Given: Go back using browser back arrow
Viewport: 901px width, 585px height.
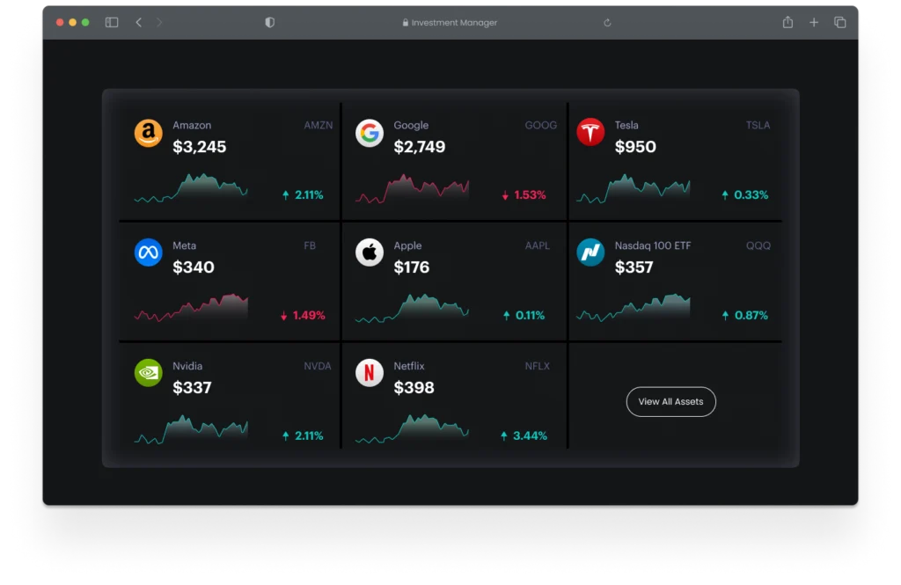Looking at the screenshot, I should 138,22.
